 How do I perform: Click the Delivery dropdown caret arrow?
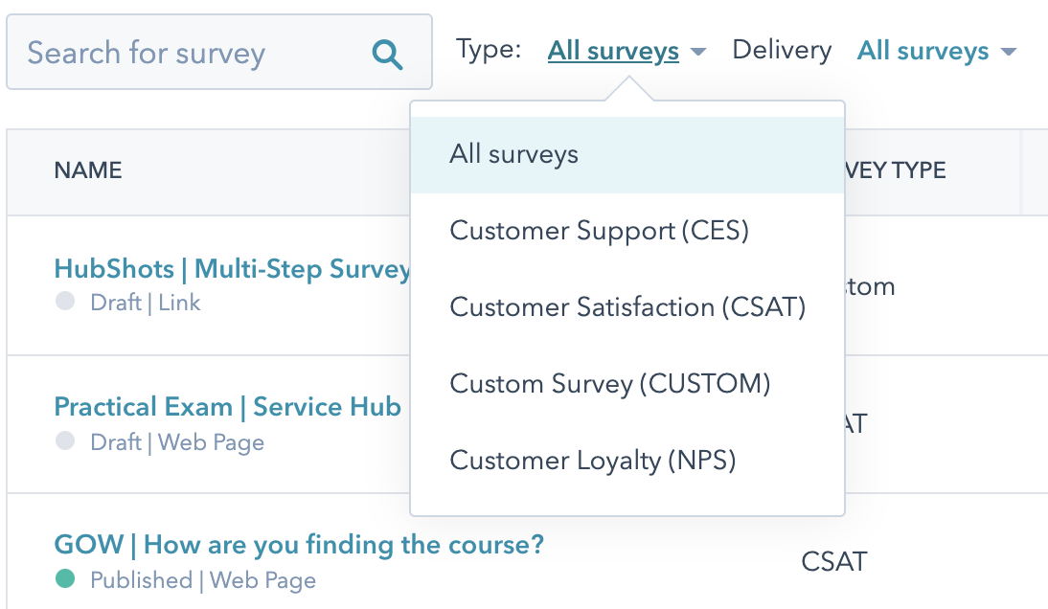[1008, 52]
